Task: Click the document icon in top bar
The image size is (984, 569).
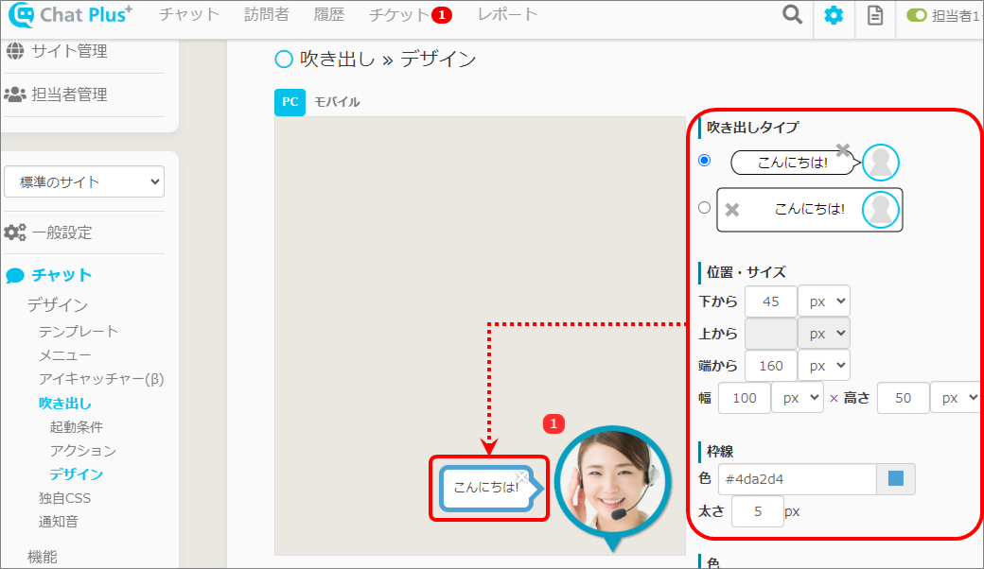Action: (875, 15)
